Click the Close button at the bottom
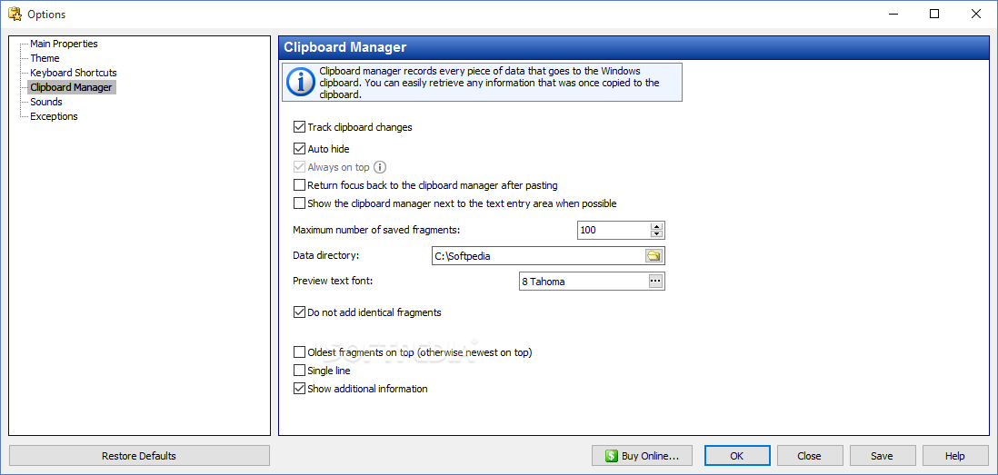Image resolution: width=998 pixels, height=475 pixels. tap(810, 456)
